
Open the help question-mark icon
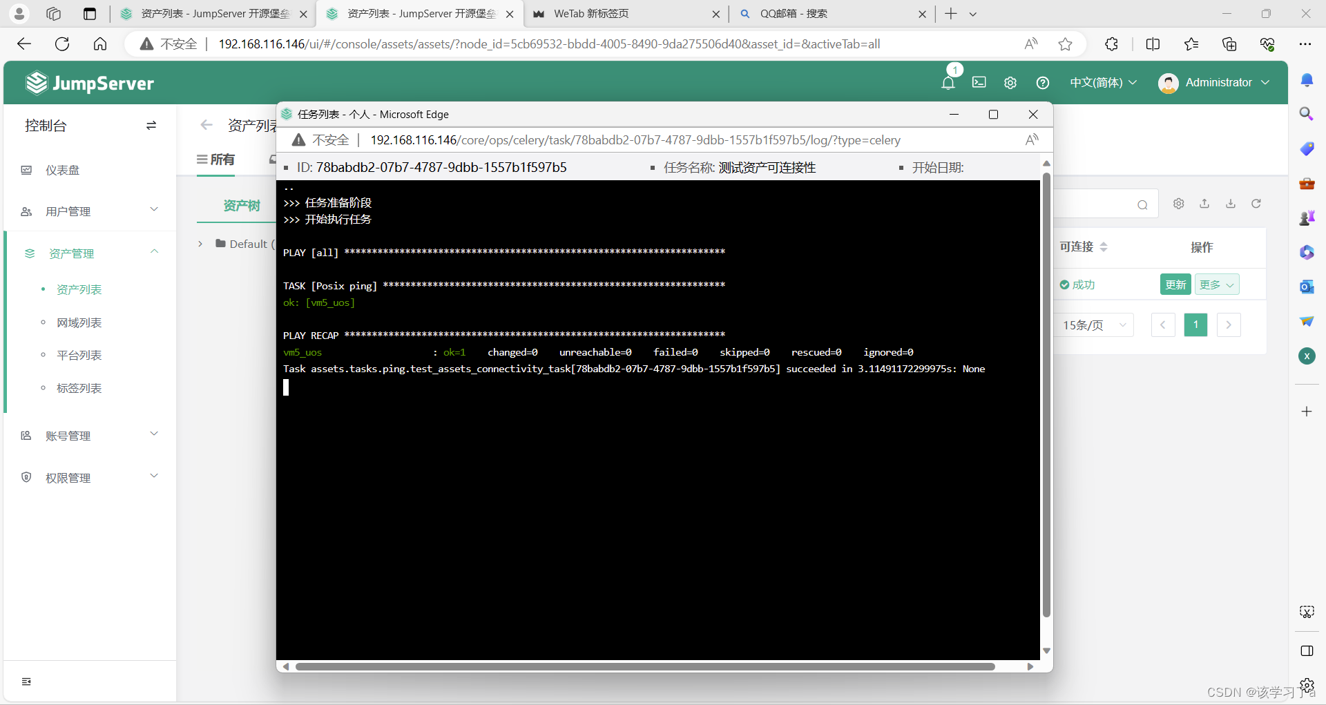(x=1043, y=83)
